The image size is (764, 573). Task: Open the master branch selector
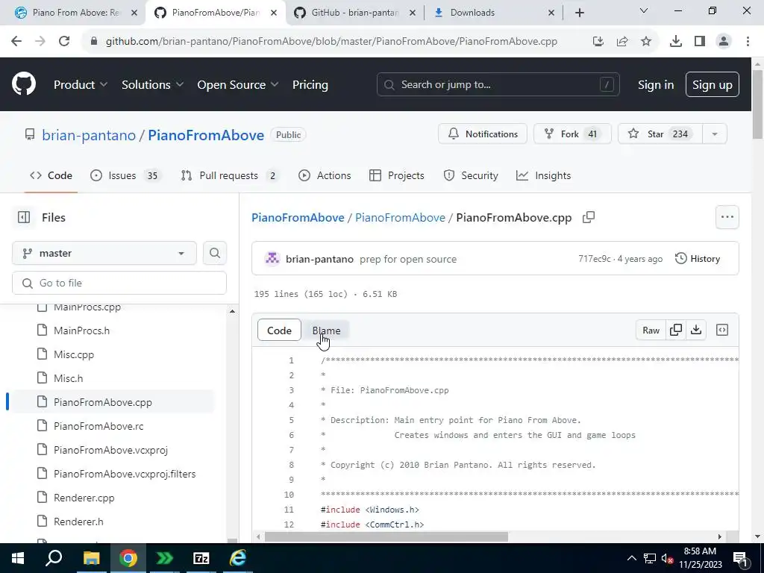coord(104,254)
